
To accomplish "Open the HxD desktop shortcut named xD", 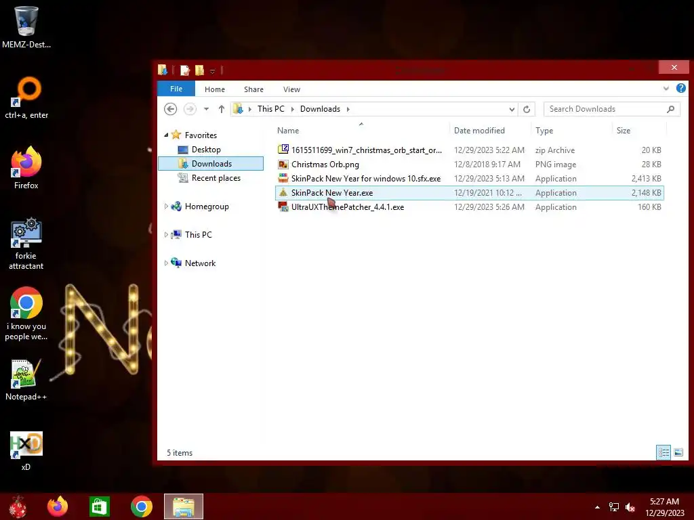I will [26, 451].
